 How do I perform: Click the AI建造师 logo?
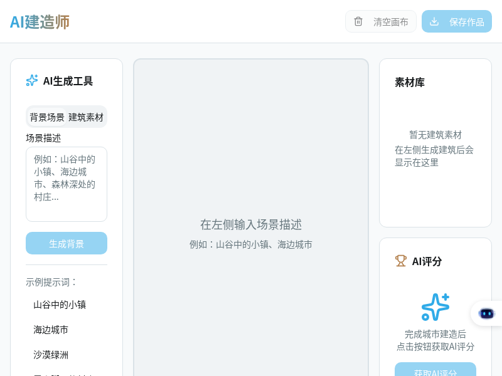[40, 22]
